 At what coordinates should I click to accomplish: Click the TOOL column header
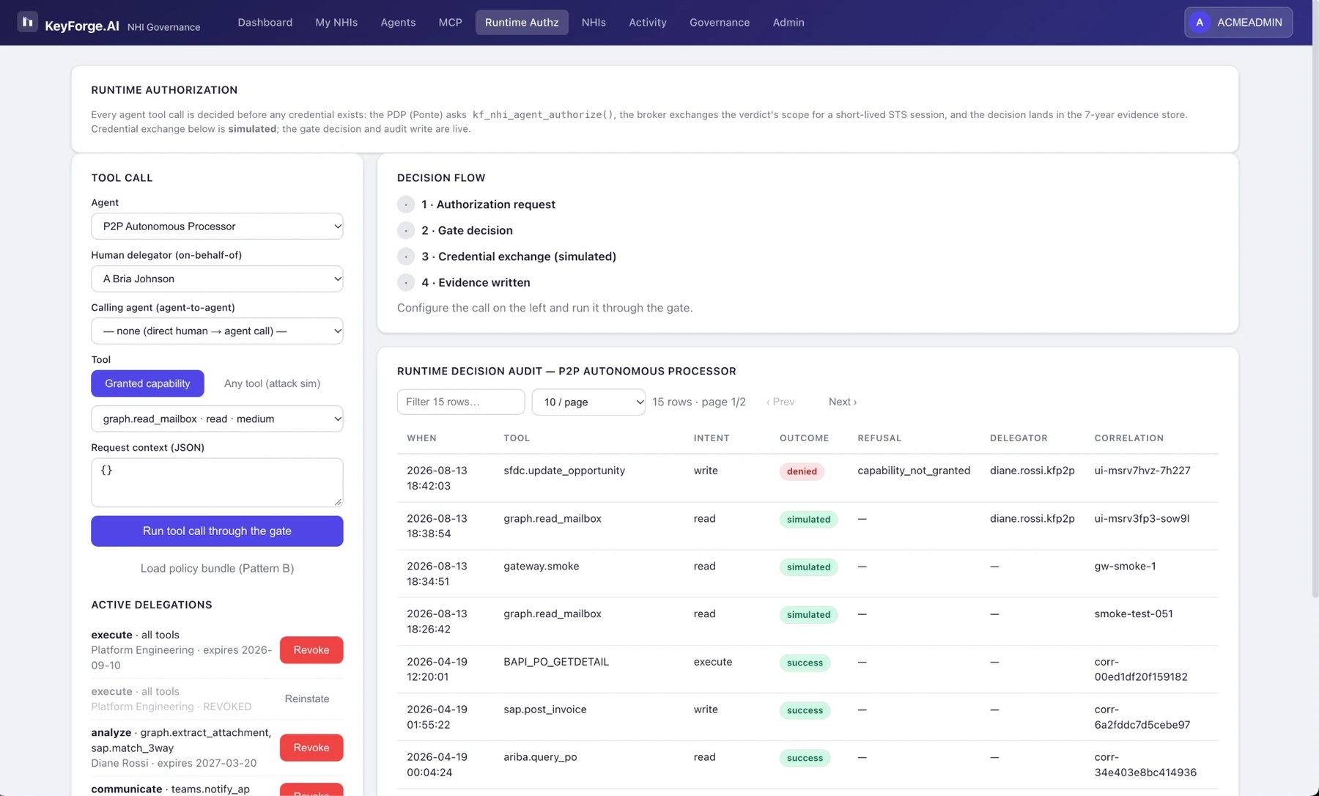(517, 438)
